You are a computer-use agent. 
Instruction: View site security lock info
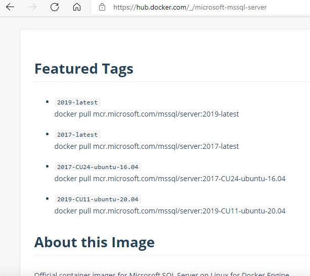click(102, 7)
